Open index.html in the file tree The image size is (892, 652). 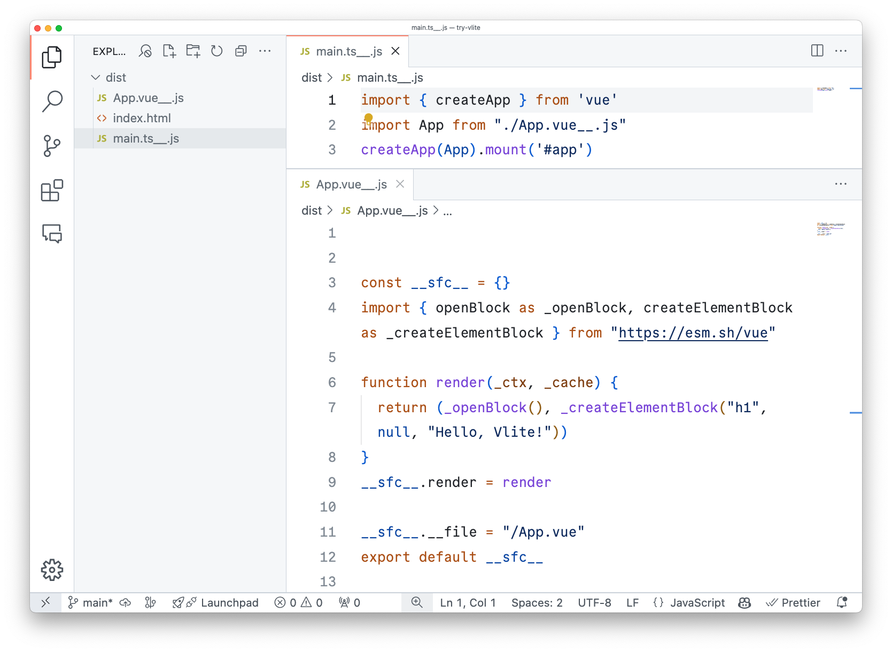pos(180,118)
